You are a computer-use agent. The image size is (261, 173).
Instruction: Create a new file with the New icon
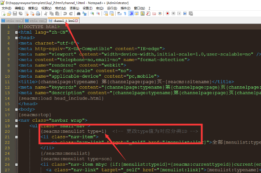pos(3,14)
